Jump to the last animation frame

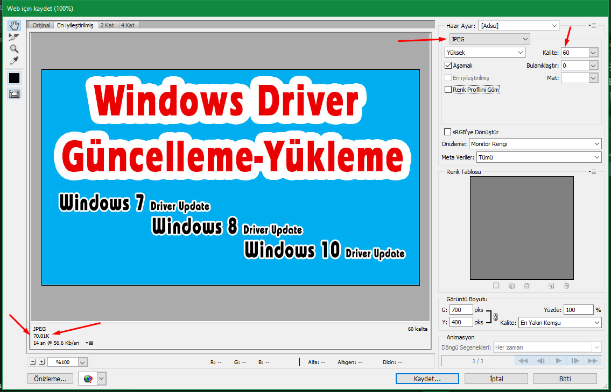(593, 360)
